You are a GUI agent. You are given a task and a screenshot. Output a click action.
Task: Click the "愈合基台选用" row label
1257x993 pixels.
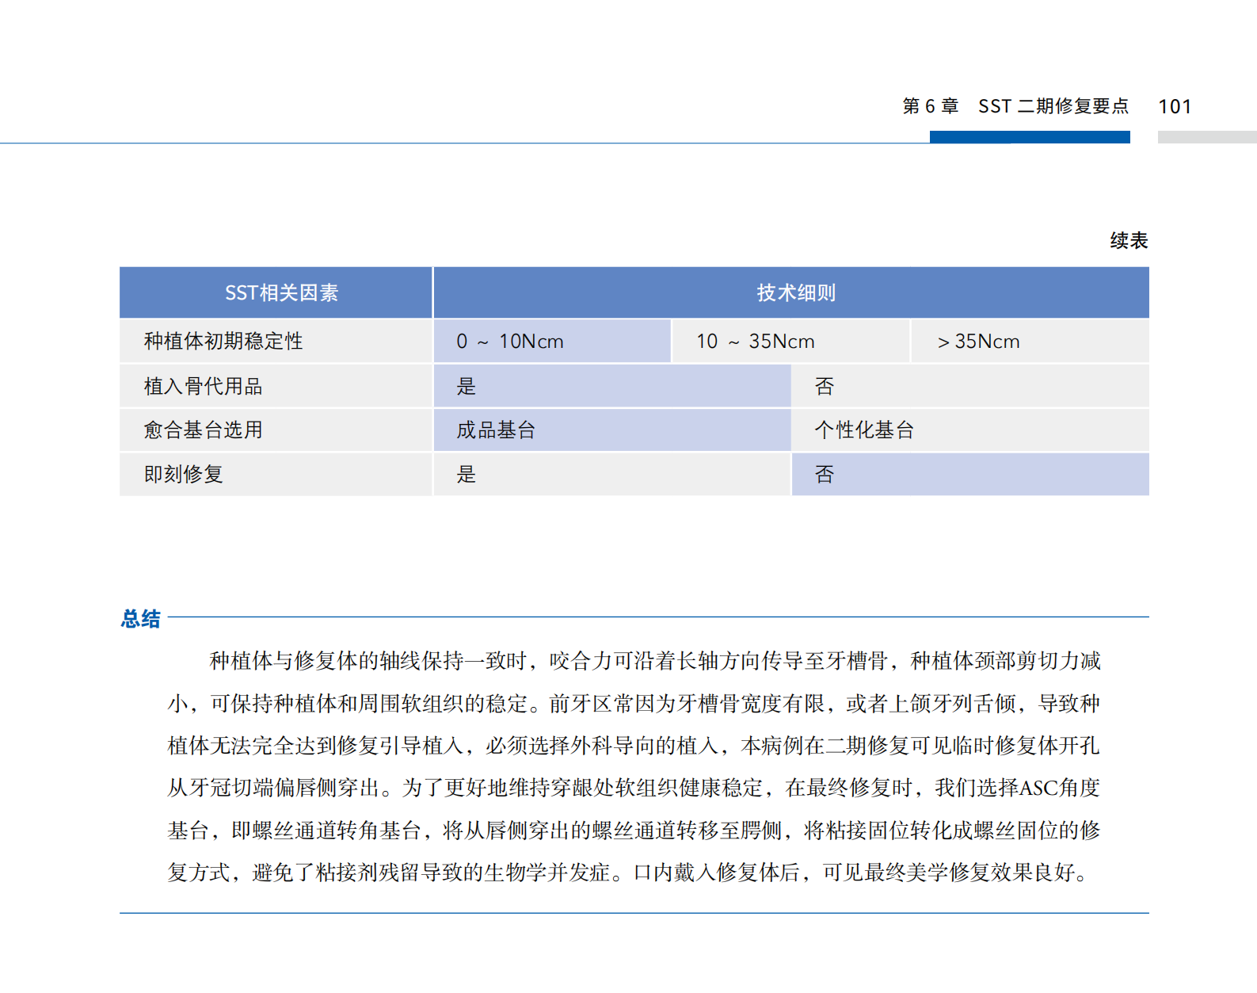[203, 430]
